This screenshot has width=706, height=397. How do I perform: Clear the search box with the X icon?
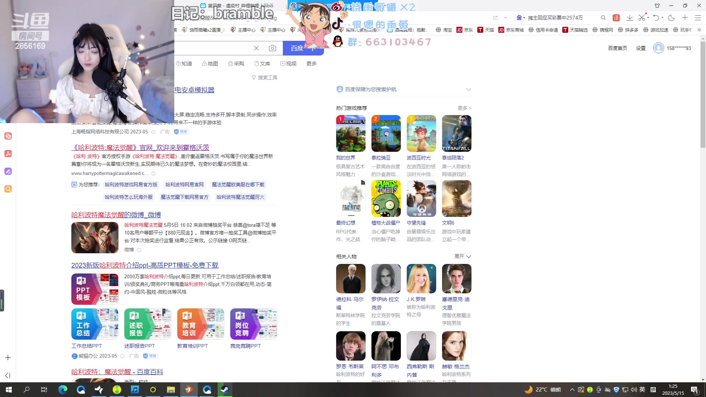coord(256,48)
